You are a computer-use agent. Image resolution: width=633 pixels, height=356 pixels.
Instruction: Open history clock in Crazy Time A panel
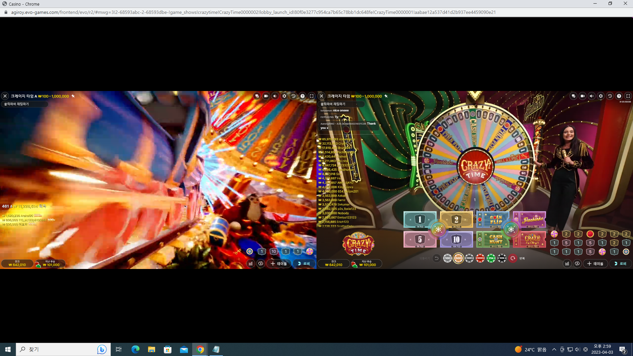(x=293, y=96)
